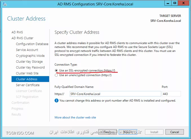This screenshot has height=139, width=191.
Task: Go to AD RMS wizard step
Action: click(x=17, y=32)
